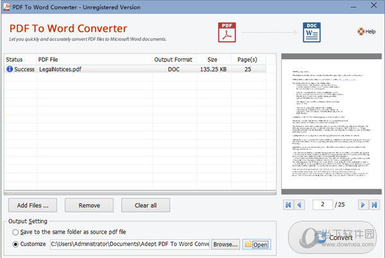
Task: Click the DOC Word output icon
Action: click(312, 32)
